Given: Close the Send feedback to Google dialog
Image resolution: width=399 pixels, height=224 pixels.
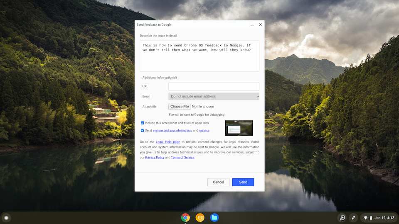Looking at the screenshot, I should (260, 24).
